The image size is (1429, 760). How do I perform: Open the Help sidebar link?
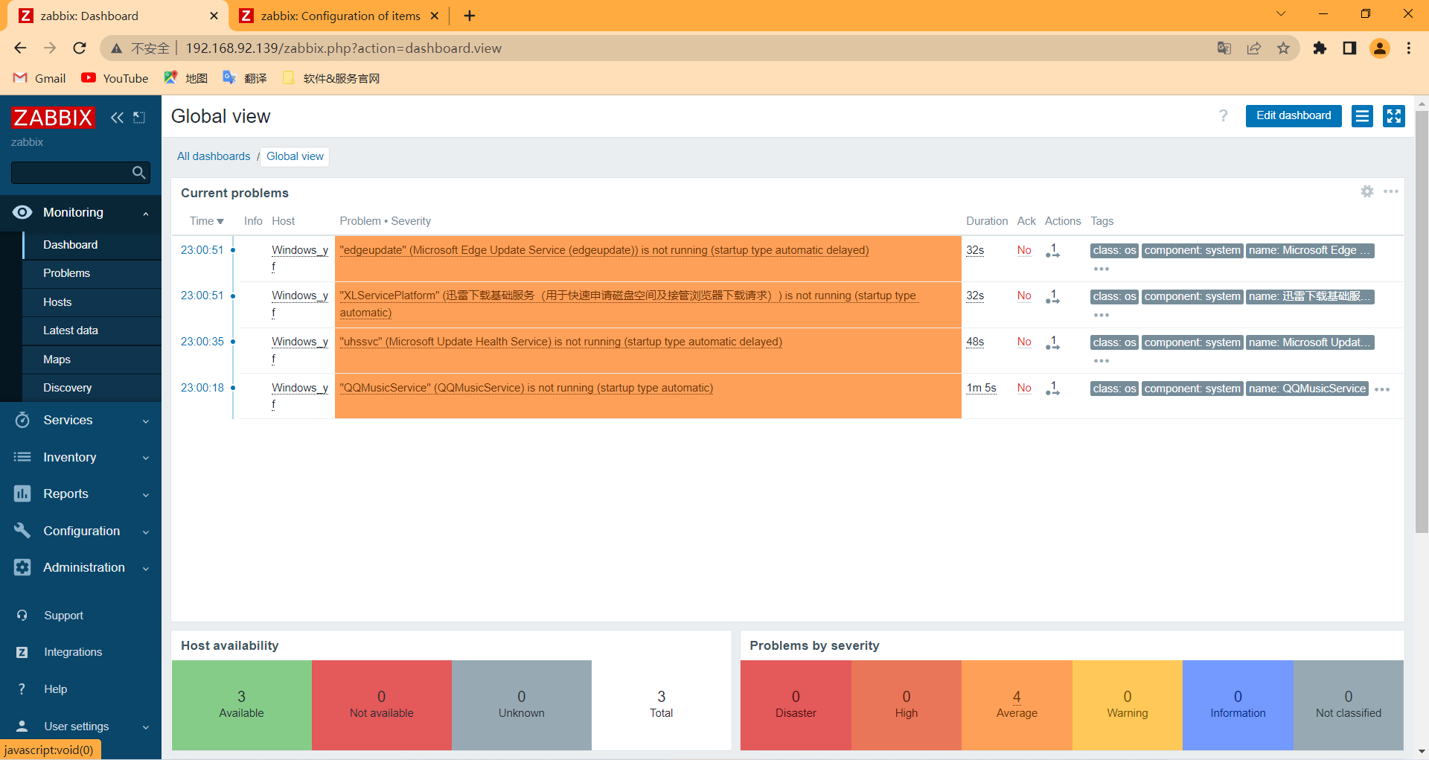(x=55, y=689)
